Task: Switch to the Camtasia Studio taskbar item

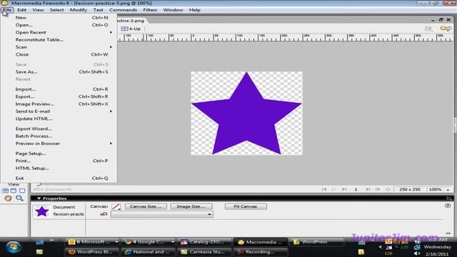Action: (x=204, y=252)
